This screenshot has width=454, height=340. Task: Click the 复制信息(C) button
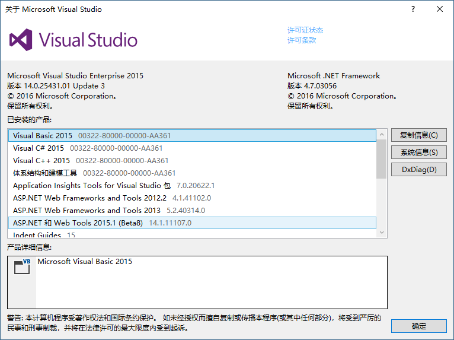pos(418,135)
